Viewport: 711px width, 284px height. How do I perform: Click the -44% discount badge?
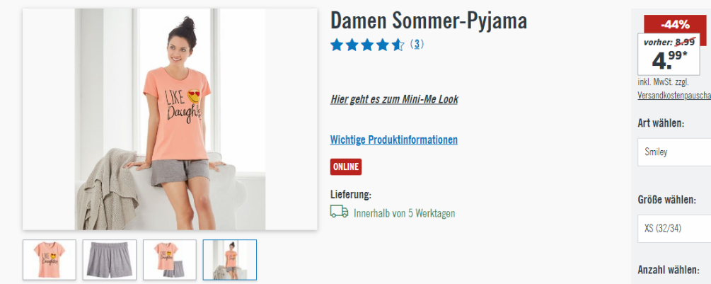(x=675, y=25)
